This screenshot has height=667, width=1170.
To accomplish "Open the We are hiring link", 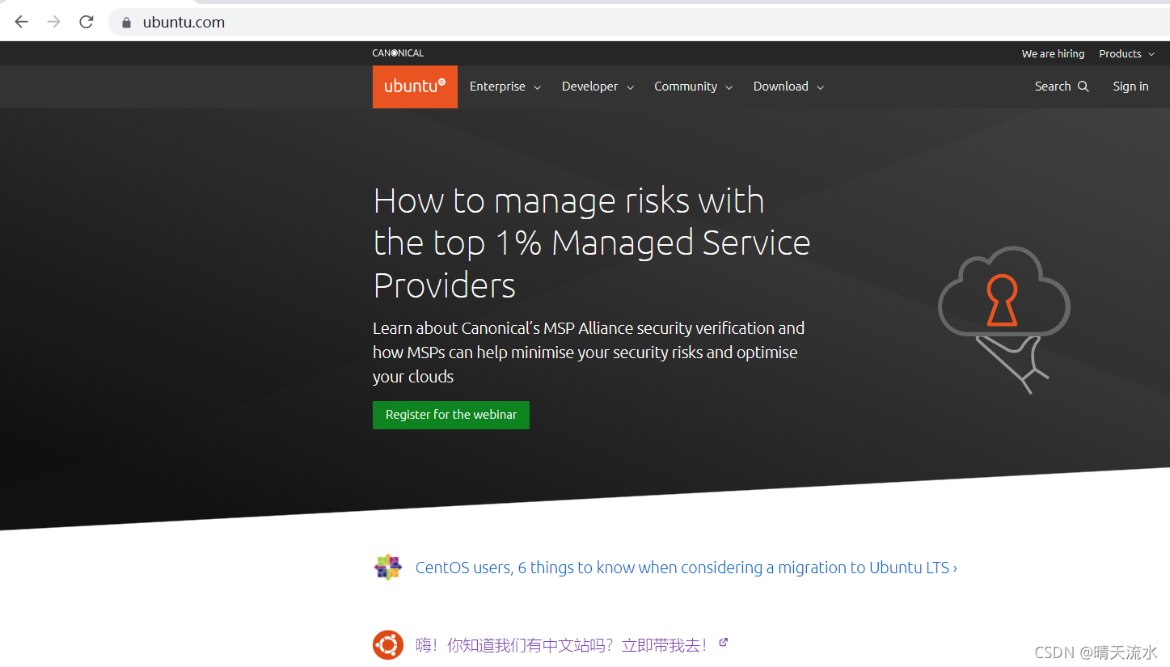I will click(1053, 54).
